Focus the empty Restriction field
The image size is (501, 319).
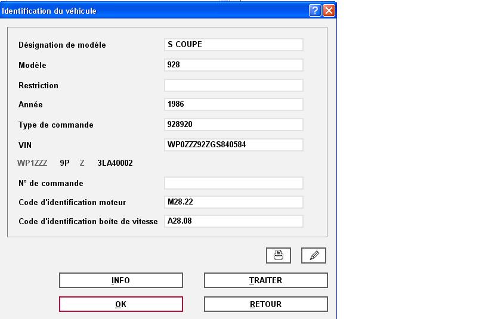(234, 85)
